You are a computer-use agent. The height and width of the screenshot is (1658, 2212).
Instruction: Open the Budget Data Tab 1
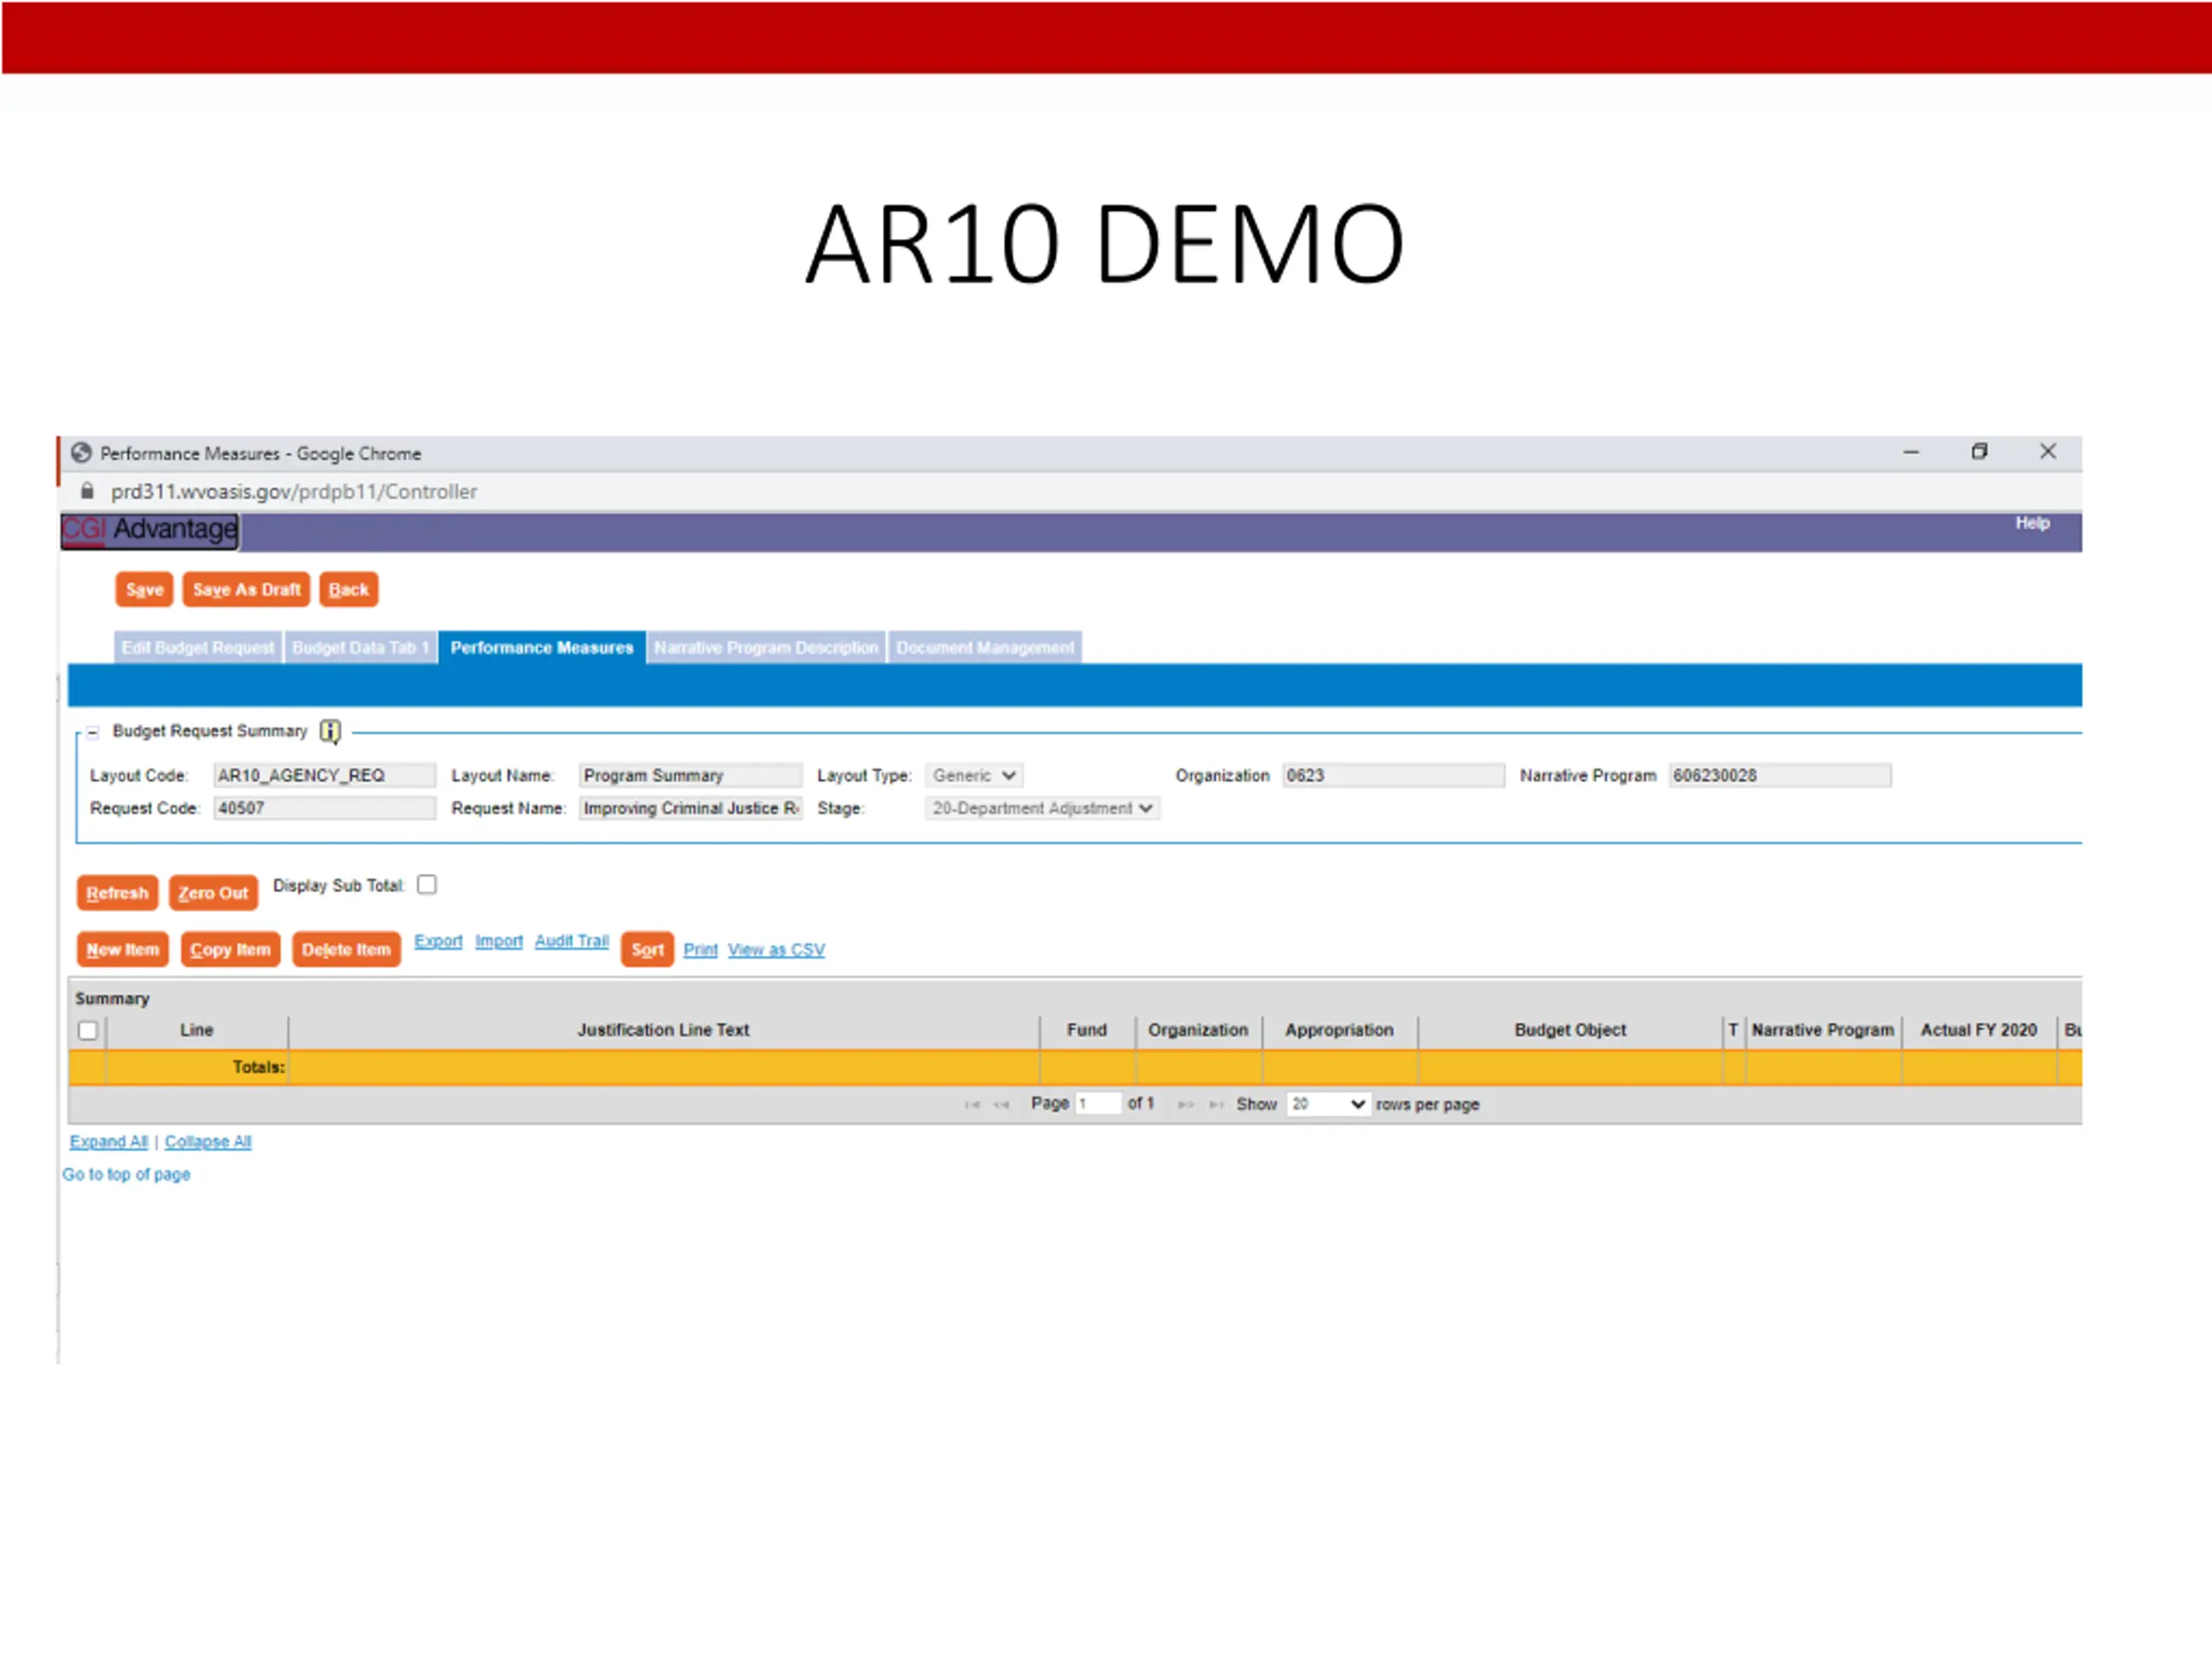point(360,648)
